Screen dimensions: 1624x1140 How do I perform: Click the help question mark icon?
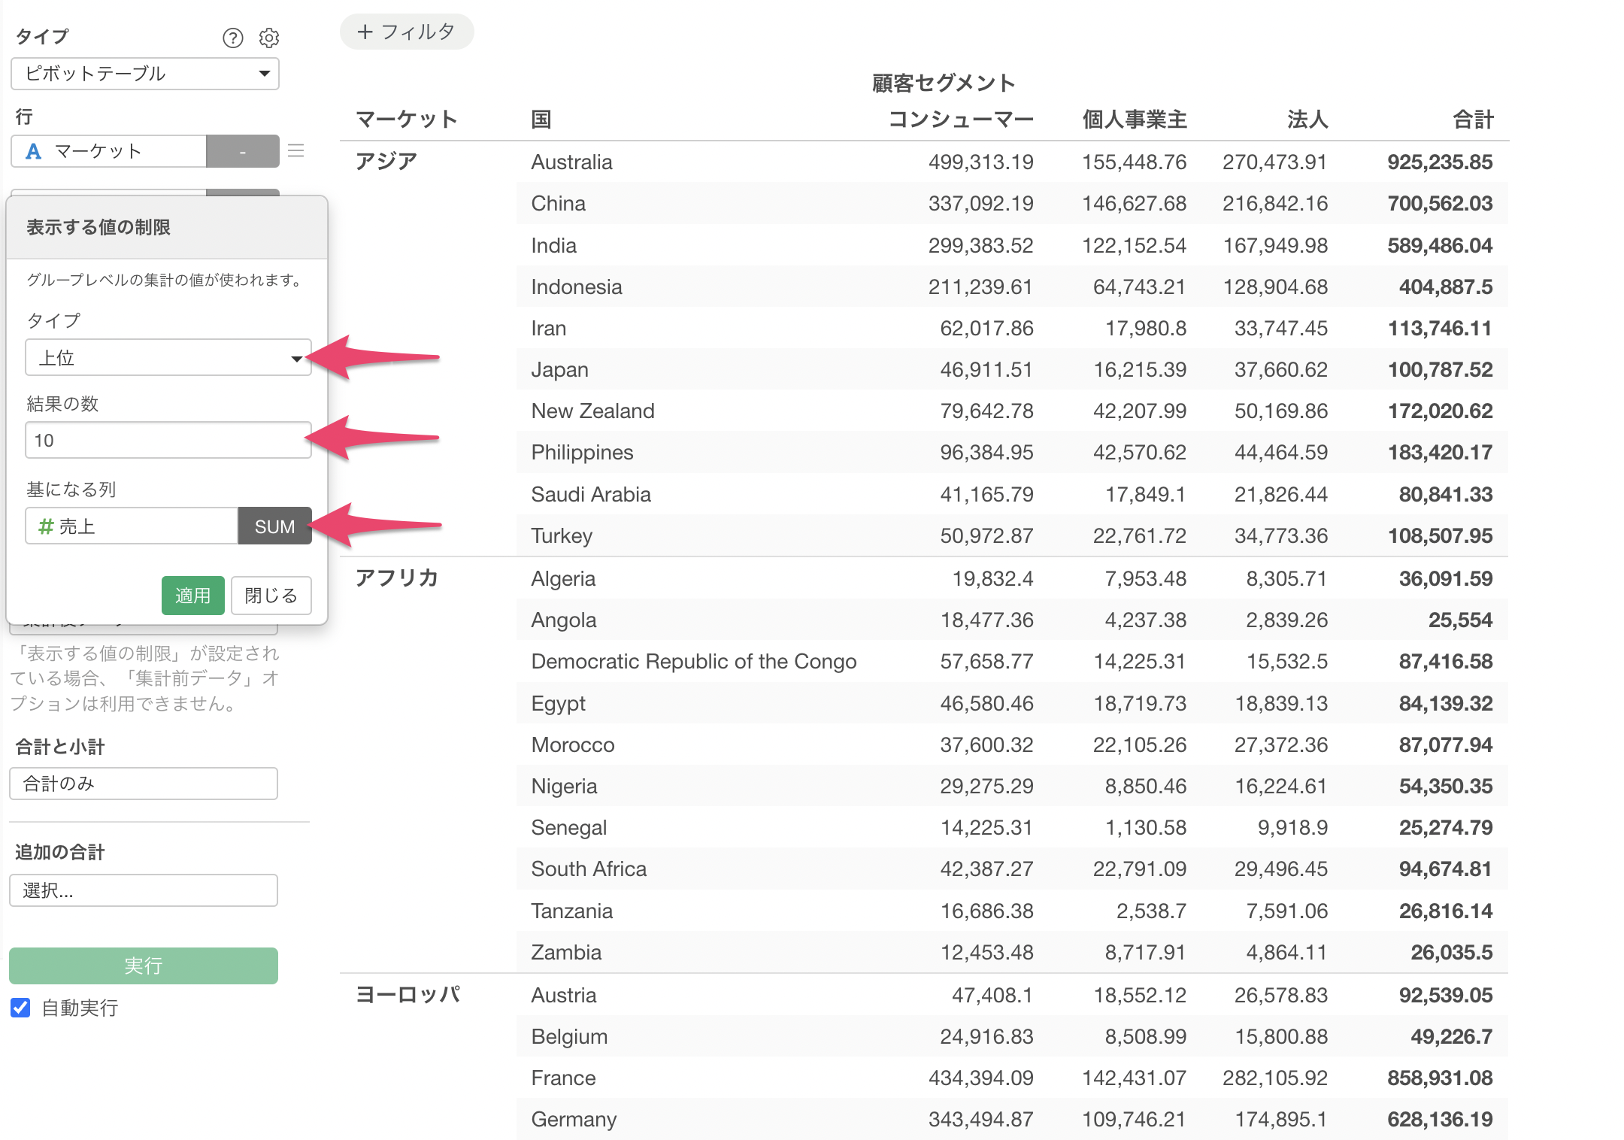[233, 38]
